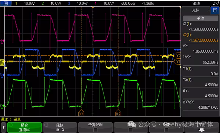Click the 滚动 roll mode indicator
The image size is (220, 133).
196,3
